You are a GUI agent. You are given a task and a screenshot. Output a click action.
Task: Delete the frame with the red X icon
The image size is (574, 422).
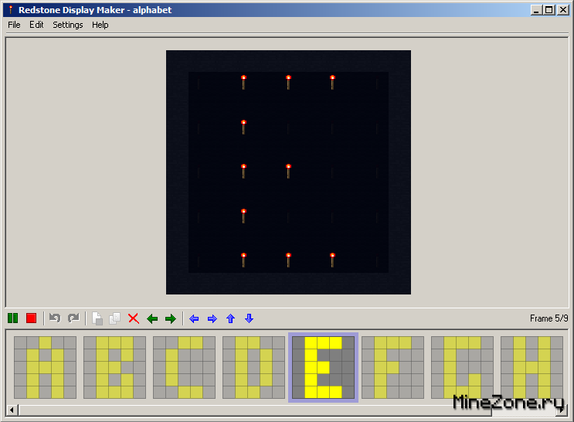[x=134, y=318]
